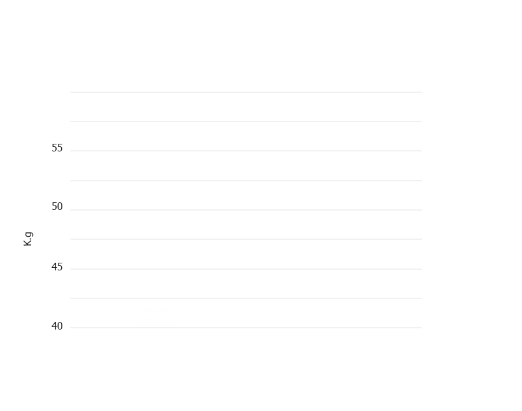Click the blank band directly above the 45 gridline

point(246,254)
